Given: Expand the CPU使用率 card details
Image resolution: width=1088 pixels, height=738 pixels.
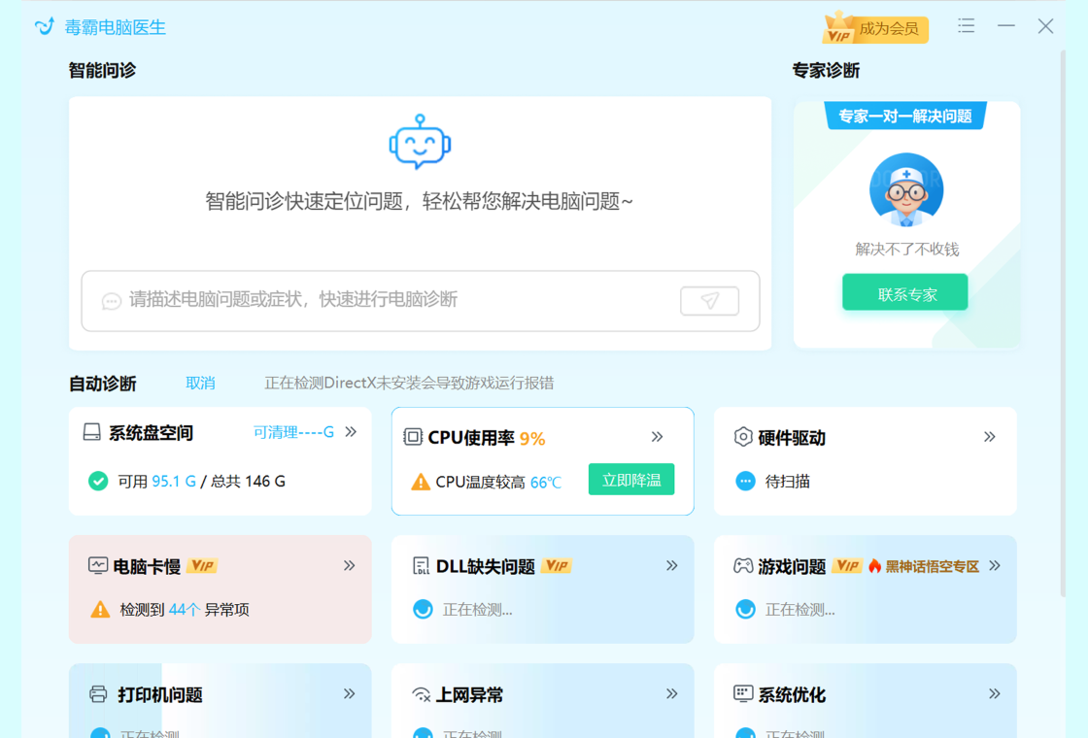Looking at the screenshot, I should (x=658, y=437).
